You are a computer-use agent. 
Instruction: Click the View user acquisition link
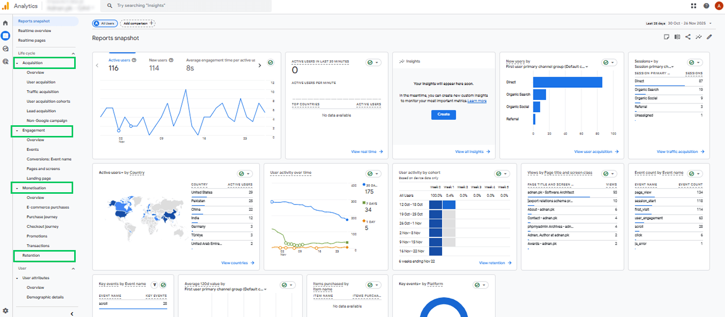point(596,152)
